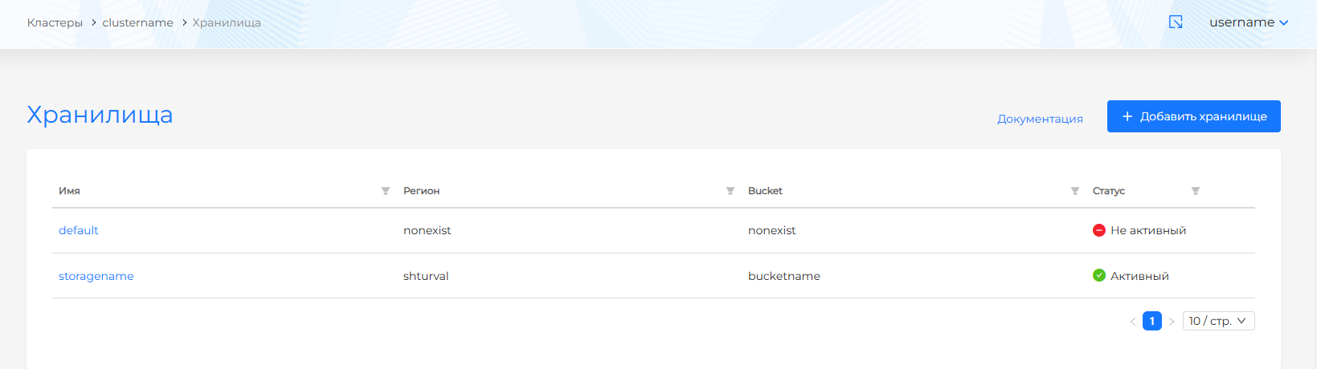Navigate to clustername breadcrumb
1317x369 pixels.
pos(137,22)
